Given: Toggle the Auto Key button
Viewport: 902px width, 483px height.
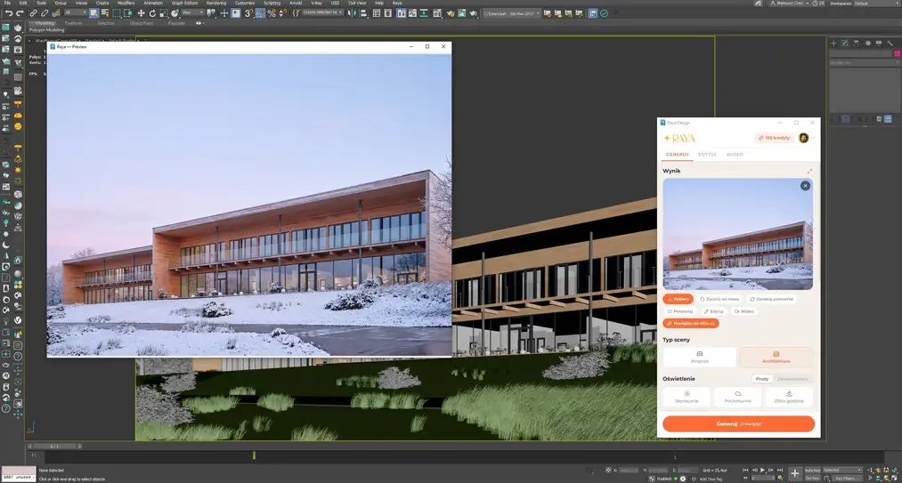Looking at the screenshot, I should [x=812, y=471].
